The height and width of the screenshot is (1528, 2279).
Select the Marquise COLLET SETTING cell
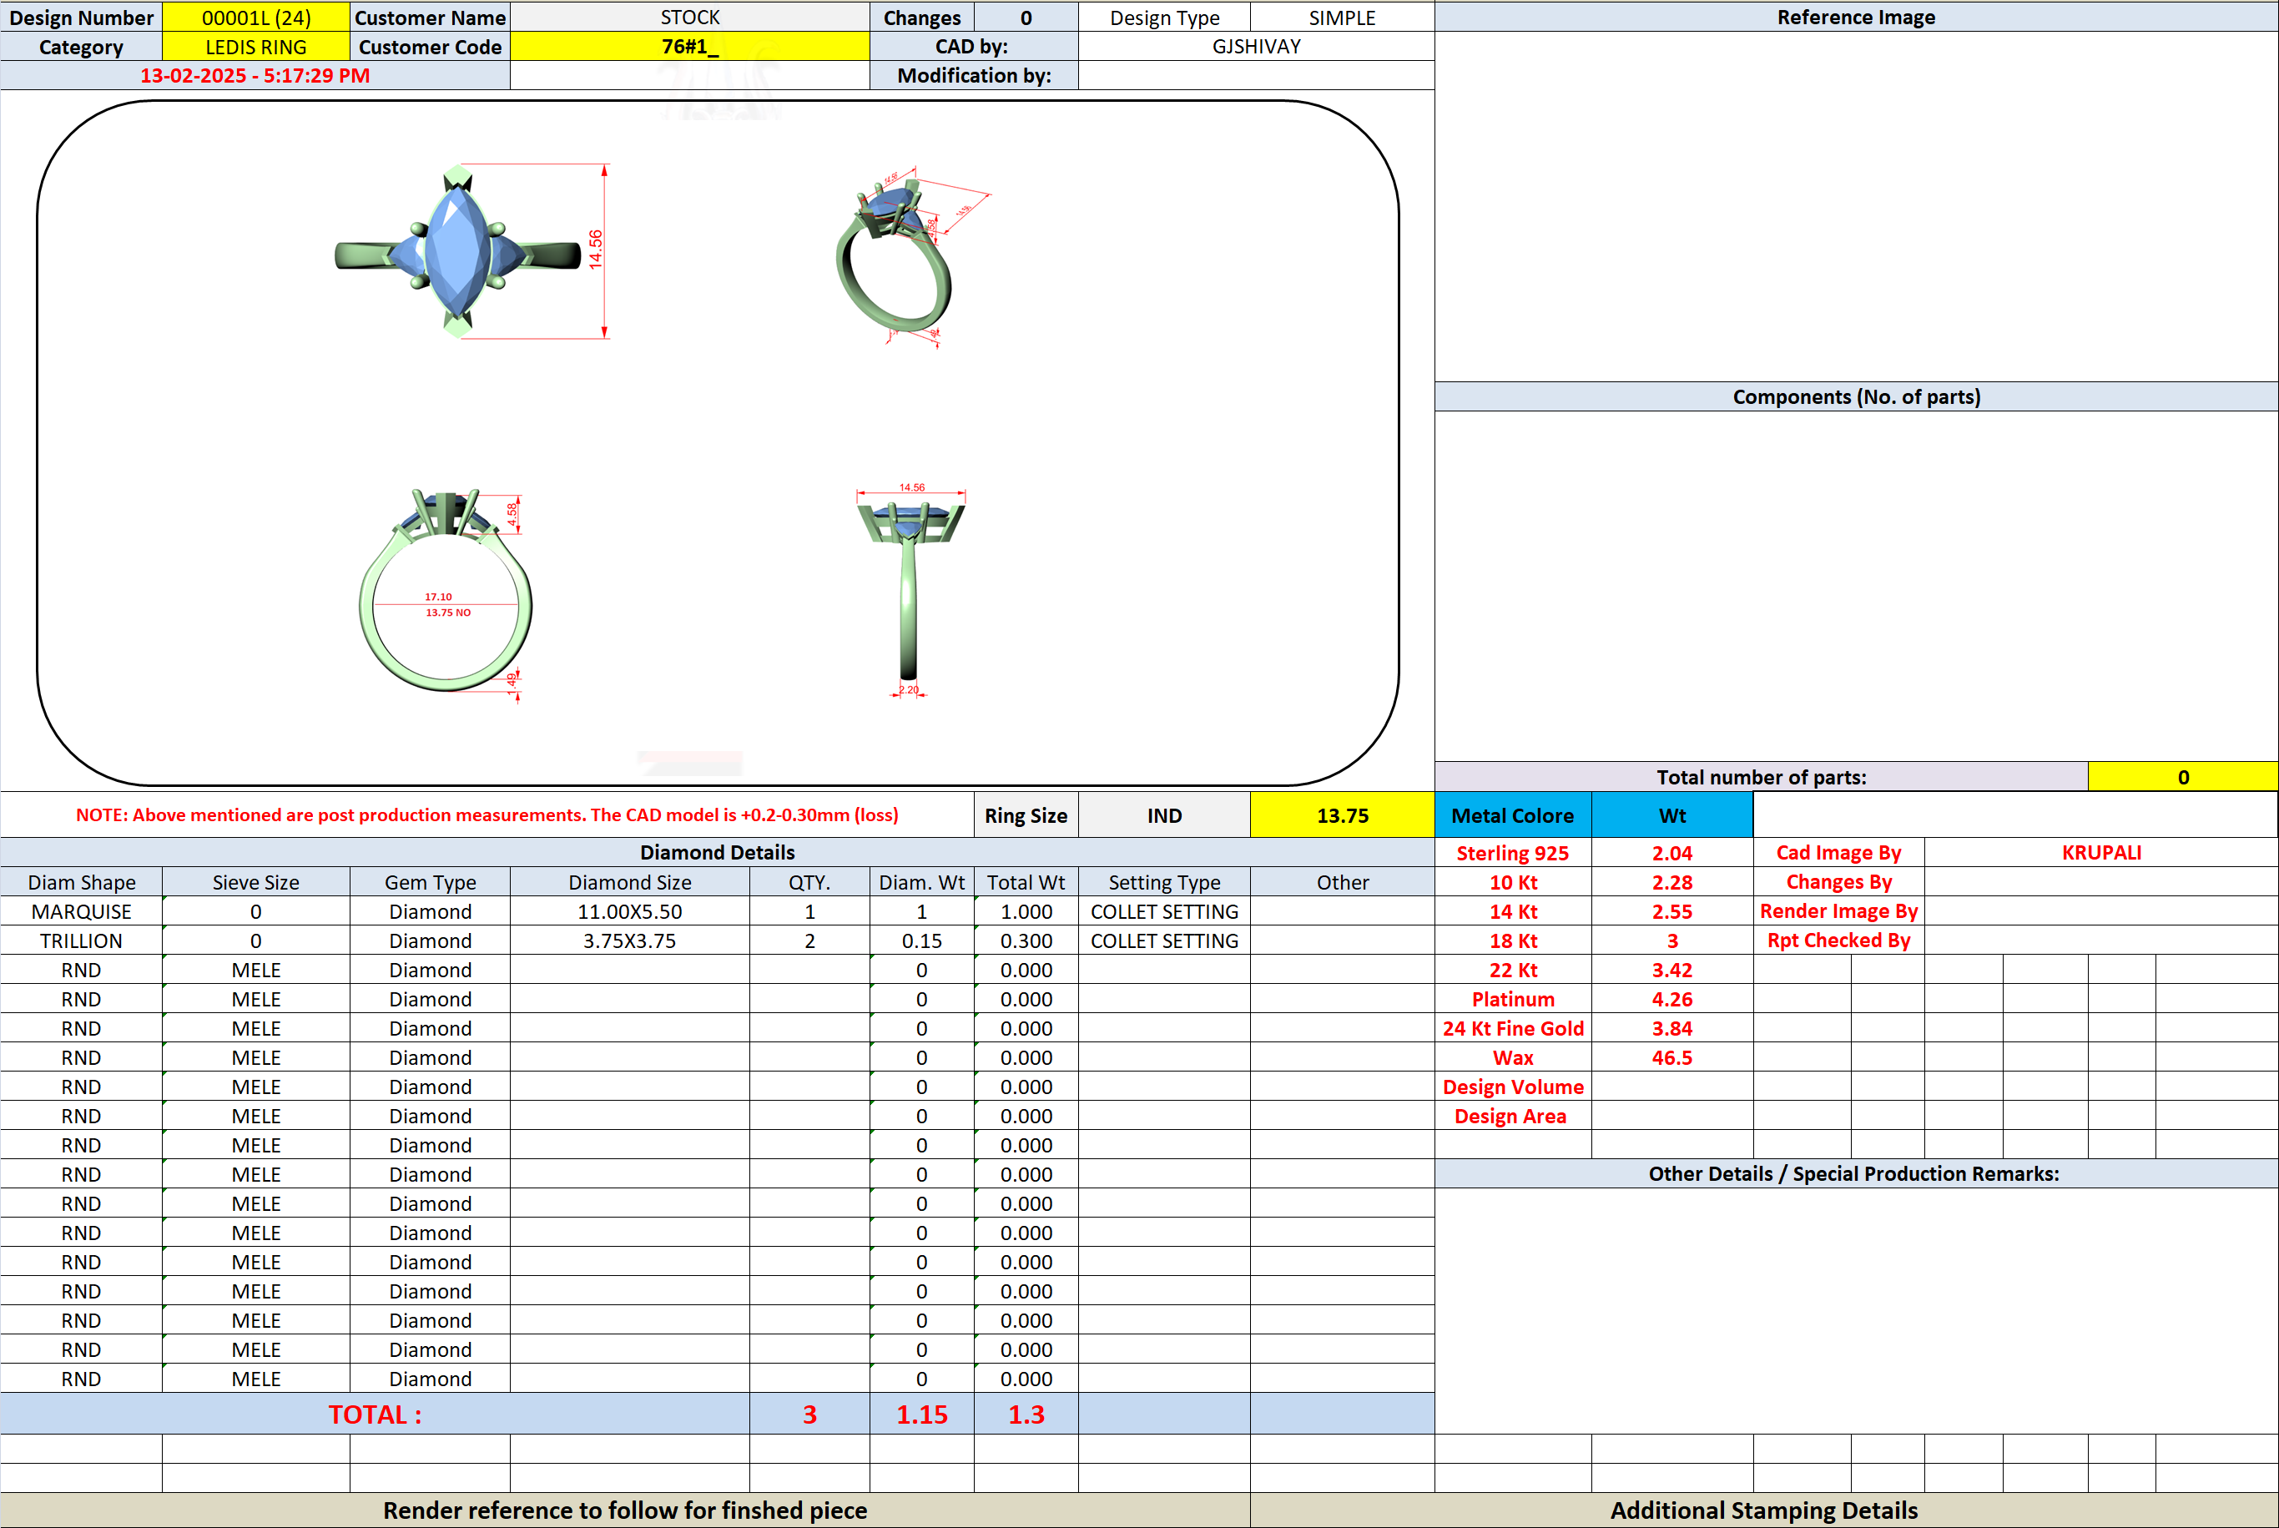point(1164,911)
